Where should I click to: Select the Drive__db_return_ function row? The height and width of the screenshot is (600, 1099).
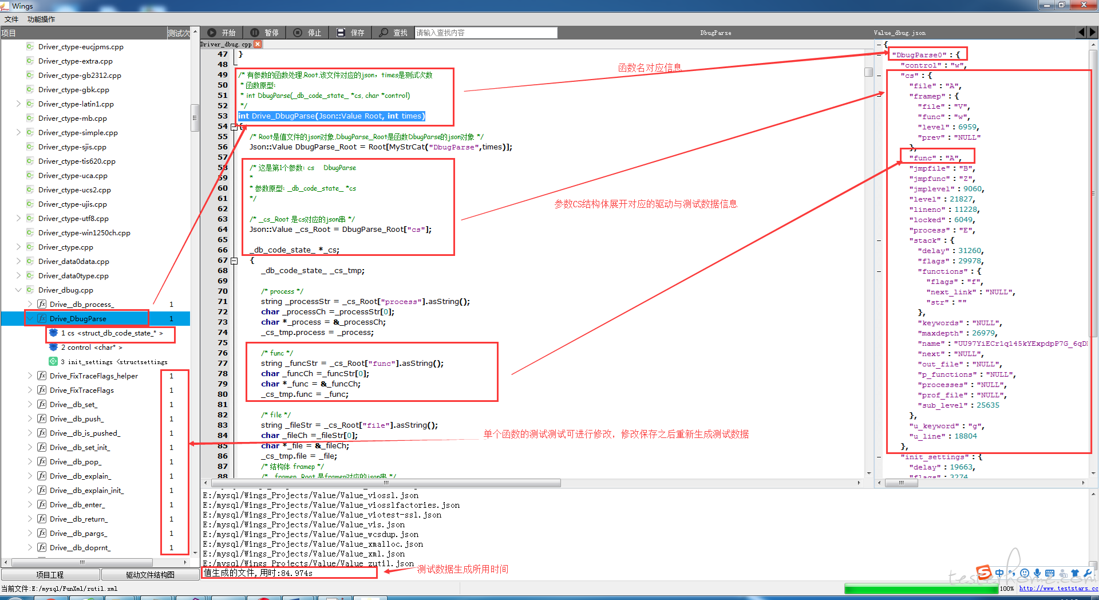click(x=78, y=519)
